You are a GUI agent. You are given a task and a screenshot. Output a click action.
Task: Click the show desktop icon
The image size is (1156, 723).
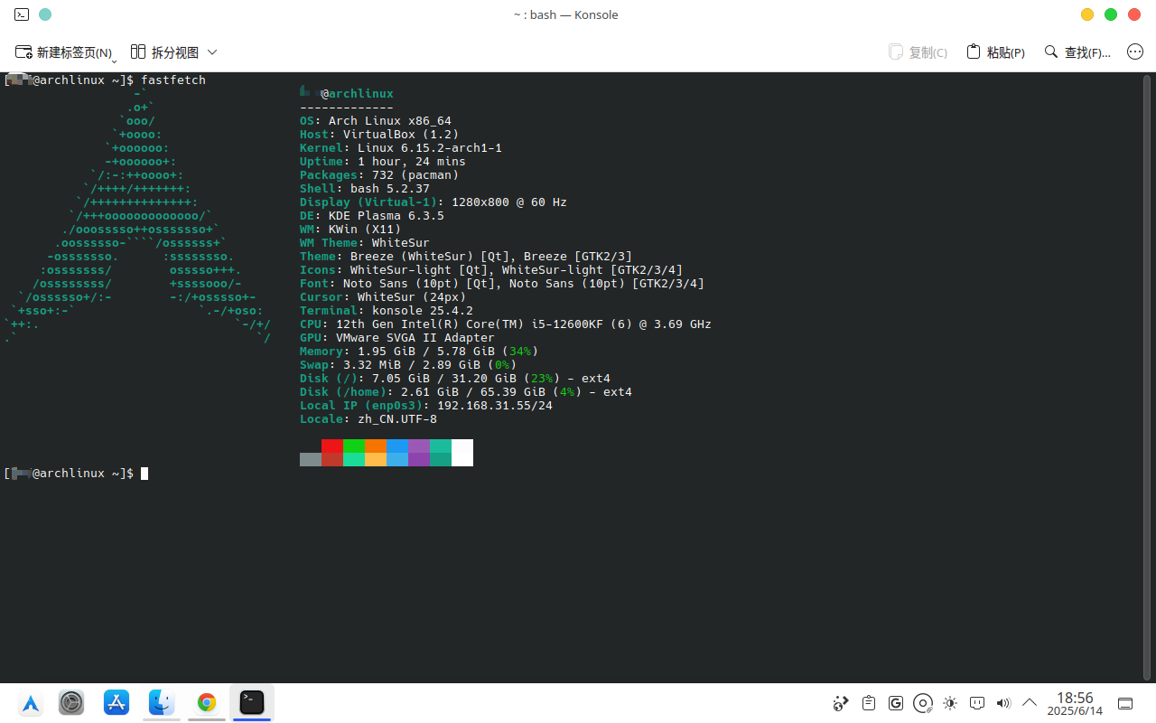pyautogui.click(x=1125, y=703)
